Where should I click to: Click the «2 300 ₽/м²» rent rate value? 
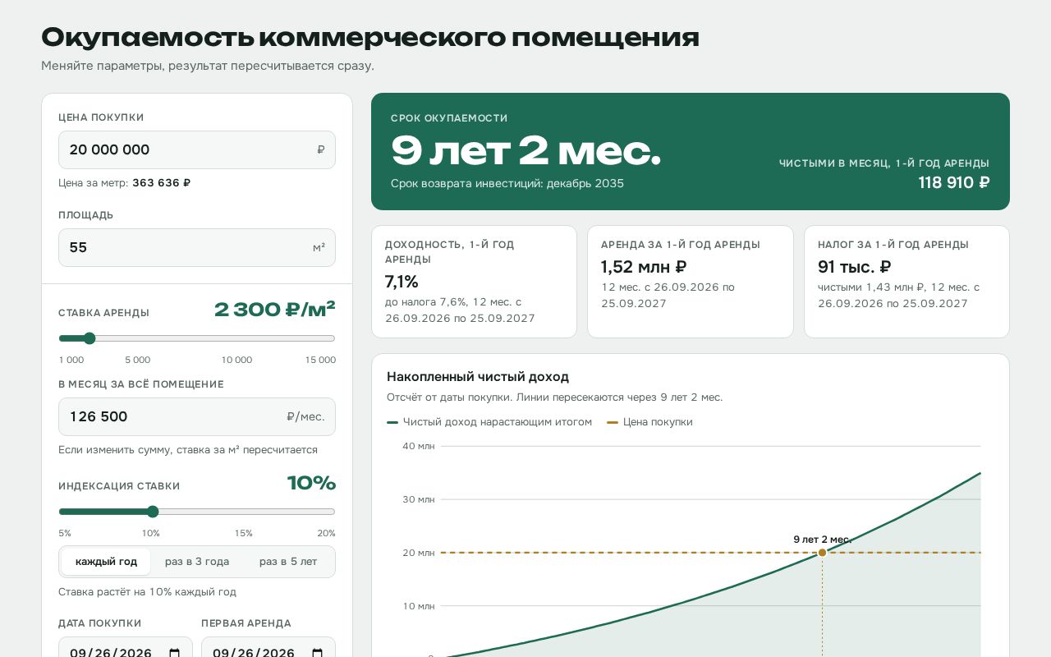275,310
